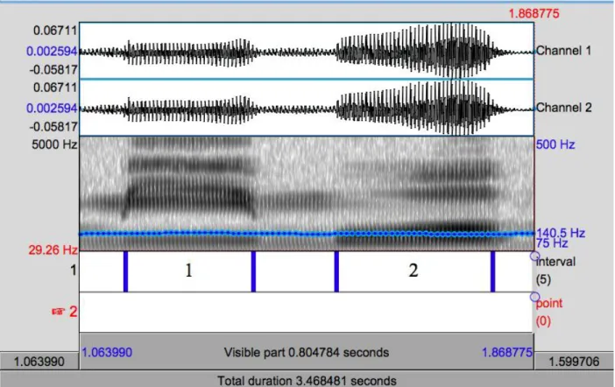Image resolution: width=615 pixels, height=387 pixels.
Task: Click the 140.5 Hz pitch value
Action: 561,233
